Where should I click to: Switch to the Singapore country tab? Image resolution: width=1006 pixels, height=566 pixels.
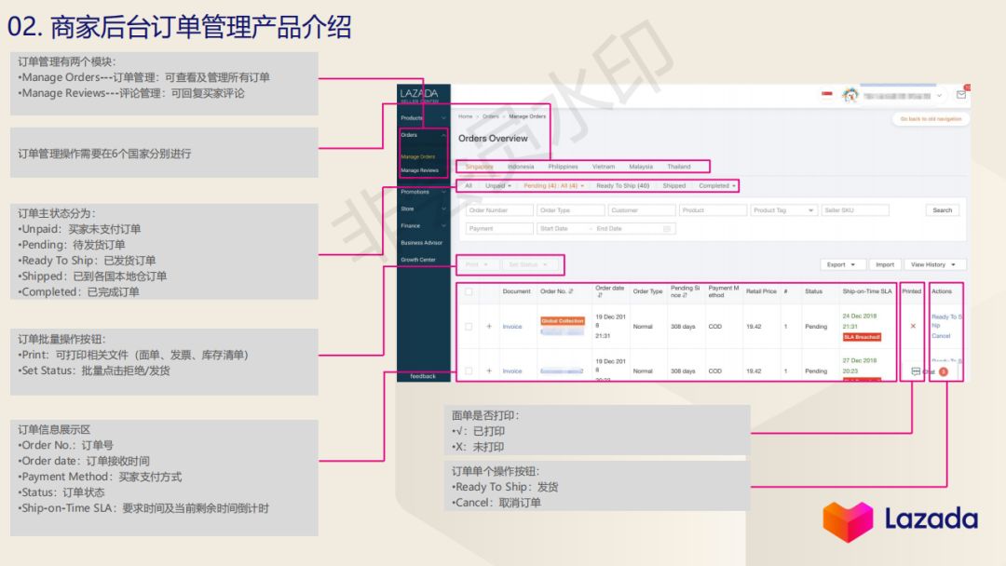(480, 167)
